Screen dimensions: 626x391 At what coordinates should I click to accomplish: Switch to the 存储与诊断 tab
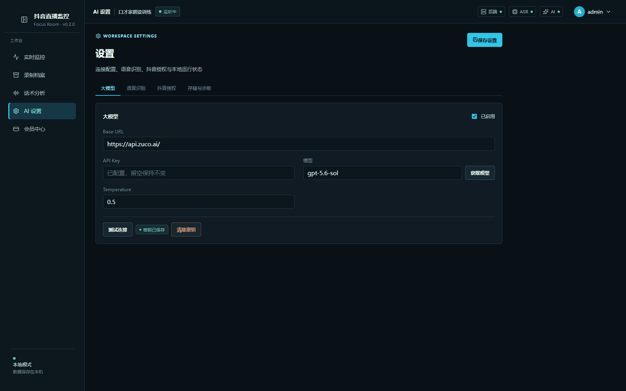pyautogui.click(x=199, y=88)
